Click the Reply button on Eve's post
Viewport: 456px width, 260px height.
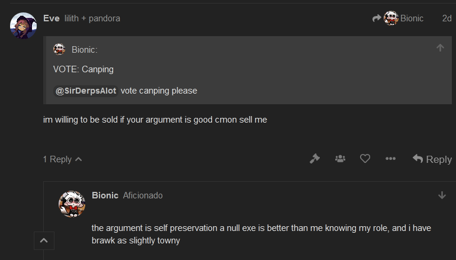click(x=432, y=159)
